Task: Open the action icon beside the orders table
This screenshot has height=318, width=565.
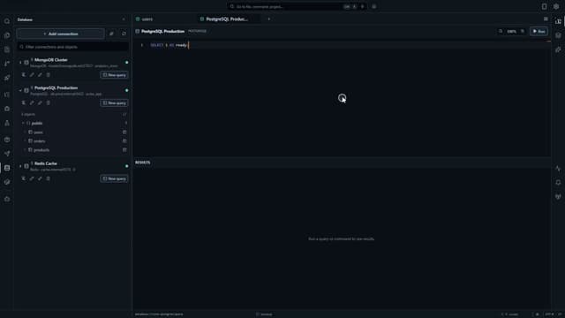Action: [x=124, y=141]
